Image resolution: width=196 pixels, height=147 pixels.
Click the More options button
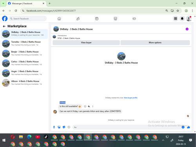pyautogui.click(x=155, y=43)
